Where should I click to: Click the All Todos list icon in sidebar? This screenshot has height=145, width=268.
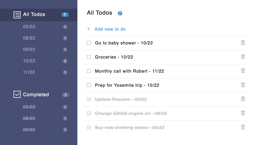pyautogui.click(x=17, y=15)
